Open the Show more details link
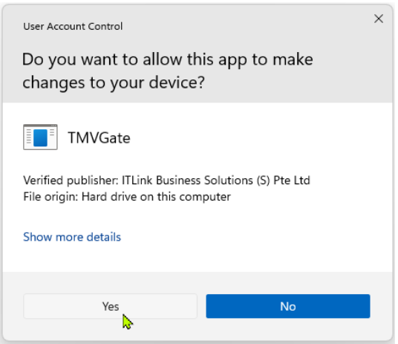Screen dimensions: 398x344 [72, 237]
